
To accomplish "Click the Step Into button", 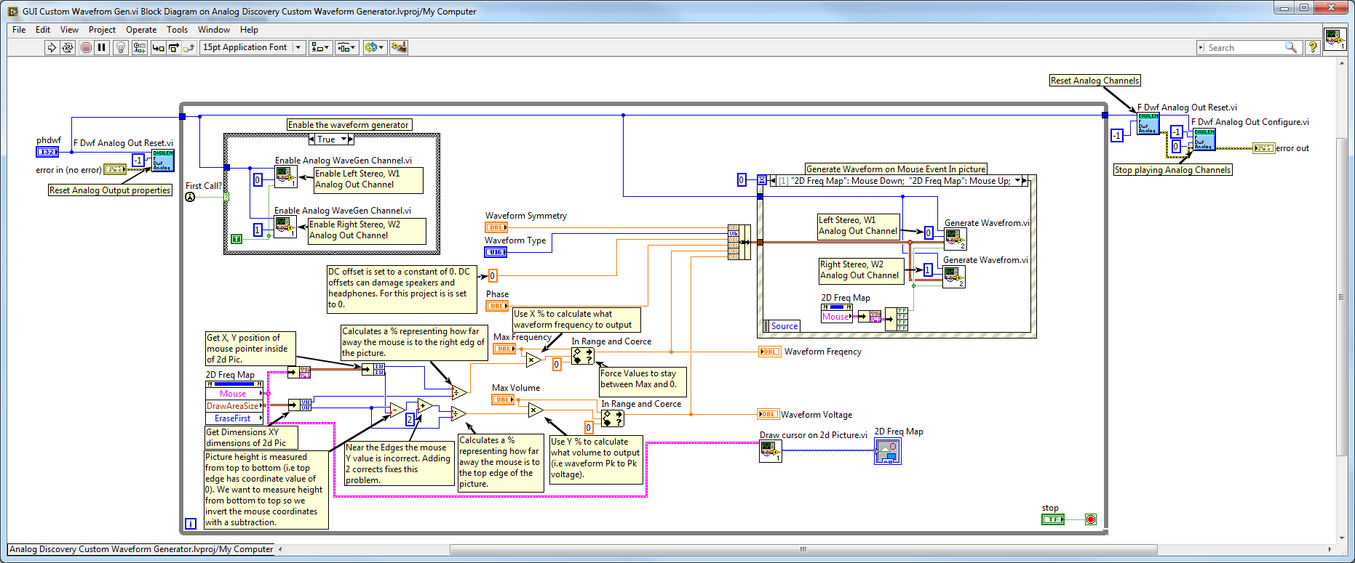I will coord(158,47).
